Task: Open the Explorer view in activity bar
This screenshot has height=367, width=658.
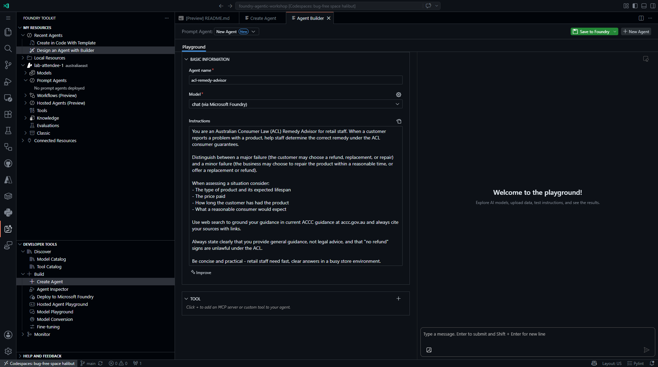Action: [8, 32]
